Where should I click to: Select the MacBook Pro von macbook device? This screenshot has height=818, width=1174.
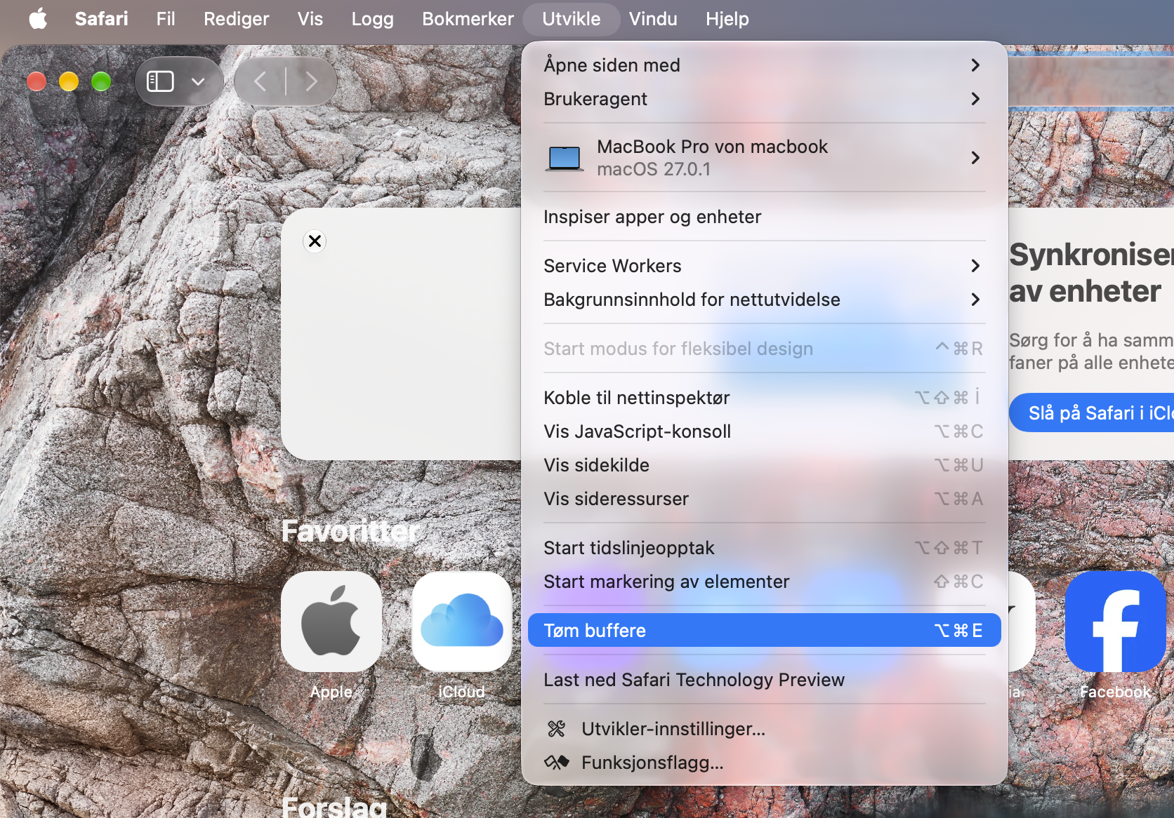click(x=765, y=158)
